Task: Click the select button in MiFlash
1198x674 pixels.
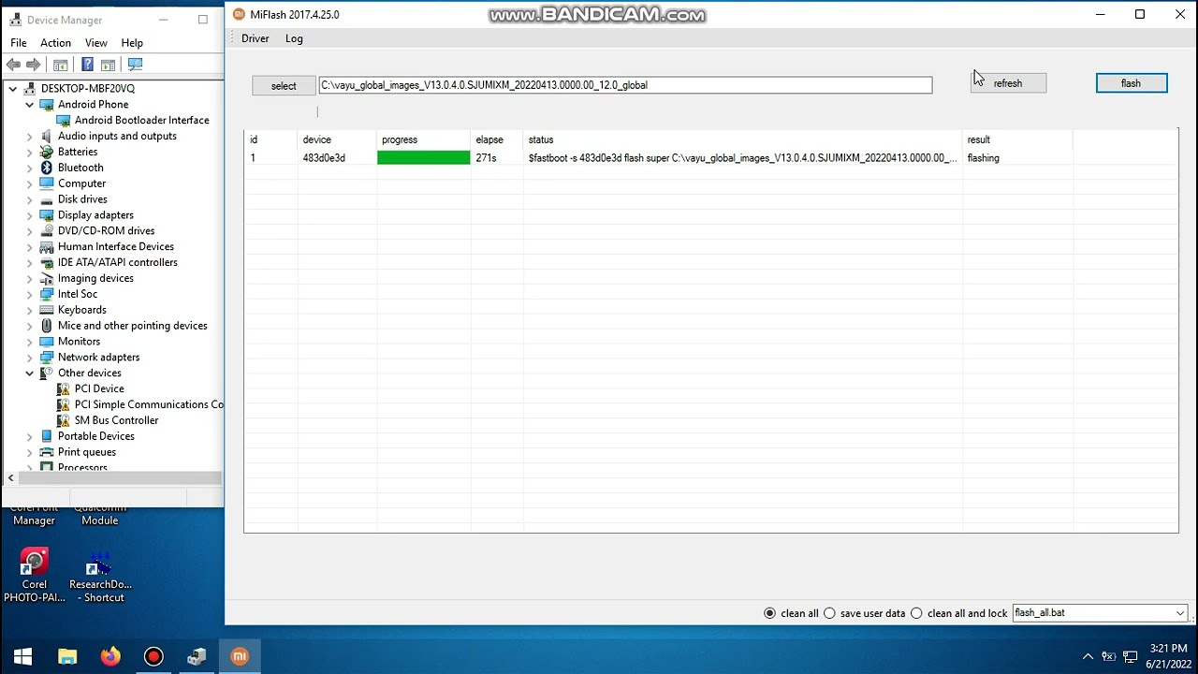Action: coord(284,86)
